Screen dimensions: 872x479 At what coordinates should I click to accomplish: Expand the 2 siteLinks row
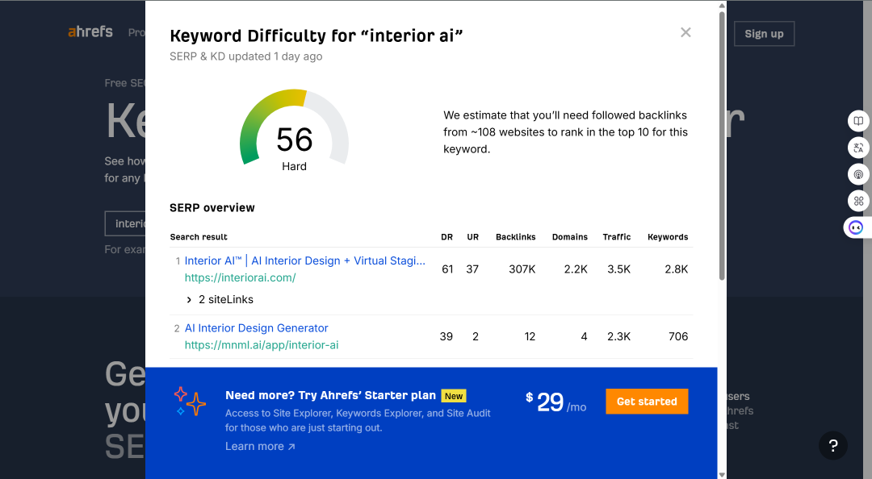pyautogui.click(x=220, y=299)
